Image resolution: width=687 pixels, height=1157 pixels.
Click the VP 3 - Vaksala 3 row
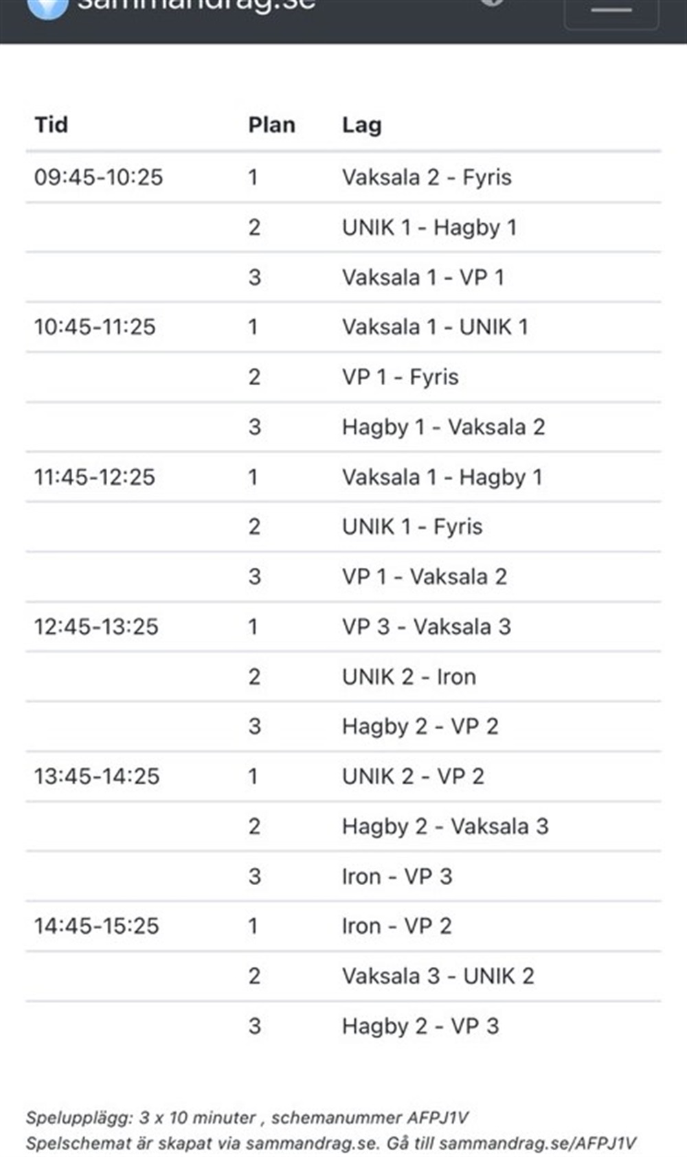point(343,627)
